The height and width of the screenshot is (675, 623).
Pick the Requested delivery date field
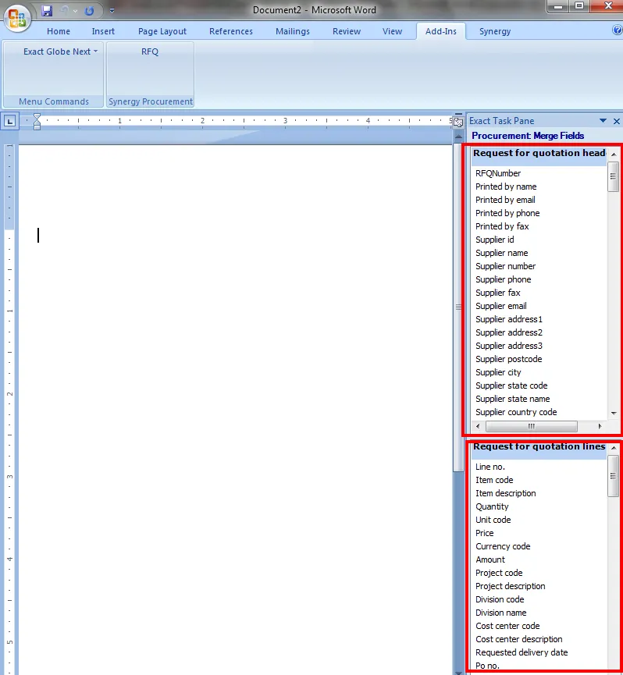click(522, 652)
